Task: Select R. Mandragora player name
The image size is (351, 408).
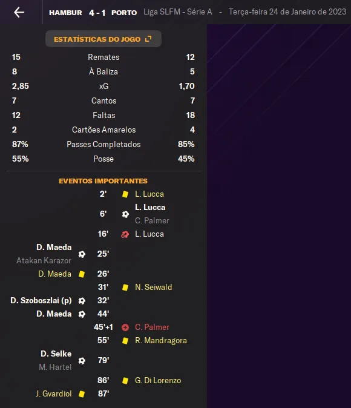Action: point(161,341)
